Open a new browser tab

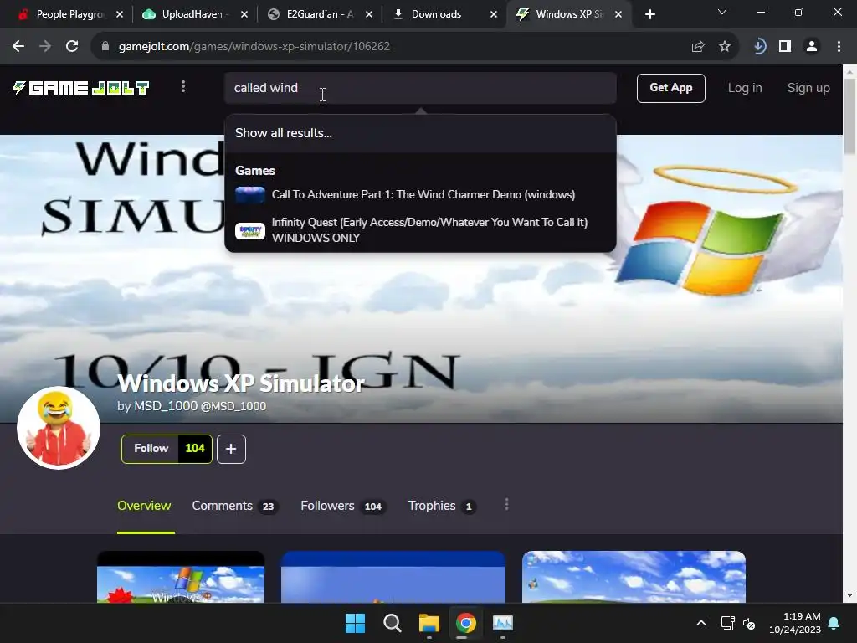pos(649,14)
